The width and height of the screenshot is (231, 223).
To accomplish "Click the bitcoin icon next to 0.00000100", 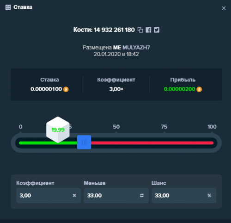I will 66,89.
